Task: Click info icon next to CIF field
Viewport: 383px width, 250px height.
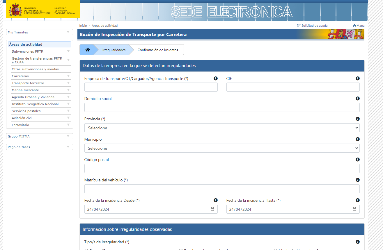Action: coord(357,78)
